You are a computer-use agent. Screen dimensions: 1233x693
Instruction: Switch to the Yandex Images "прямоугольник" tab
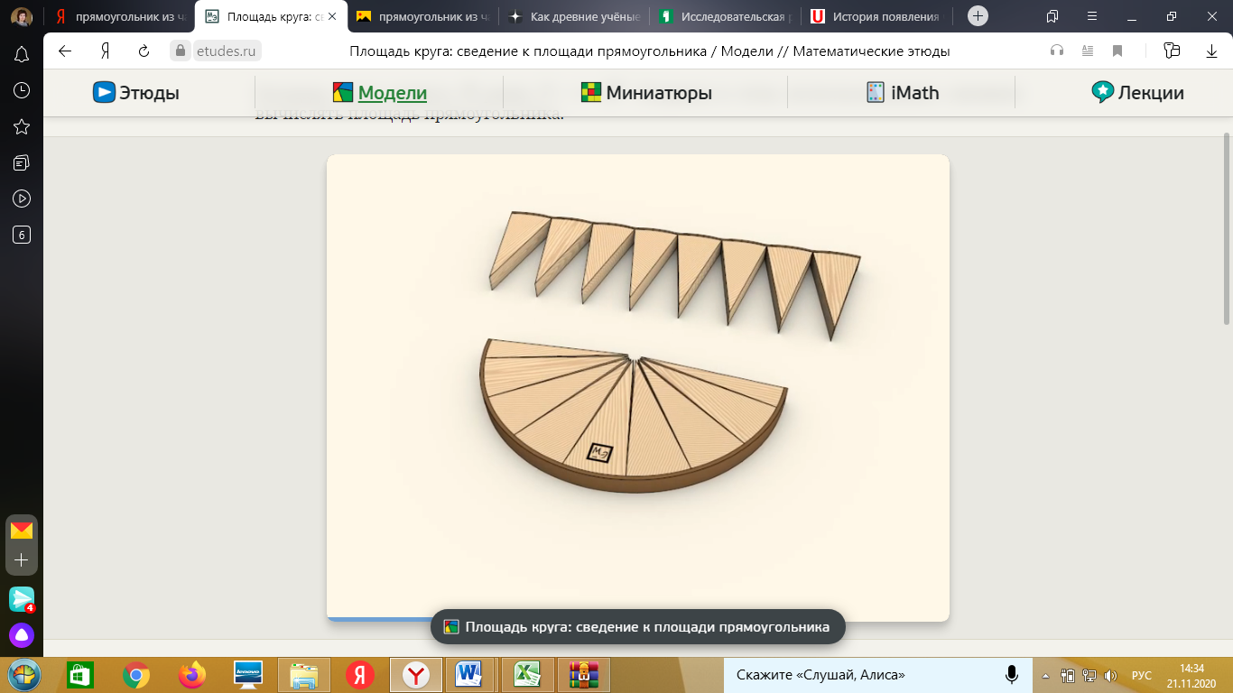tap(422, 16)
